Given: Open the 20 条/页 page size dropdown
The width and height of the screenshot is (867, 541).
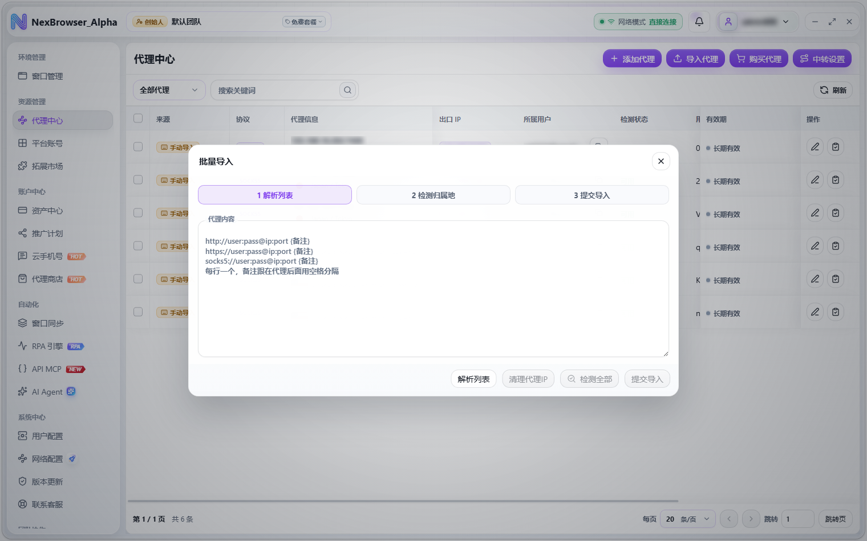Looking at the screenshot, I should (x=687, y=519).
